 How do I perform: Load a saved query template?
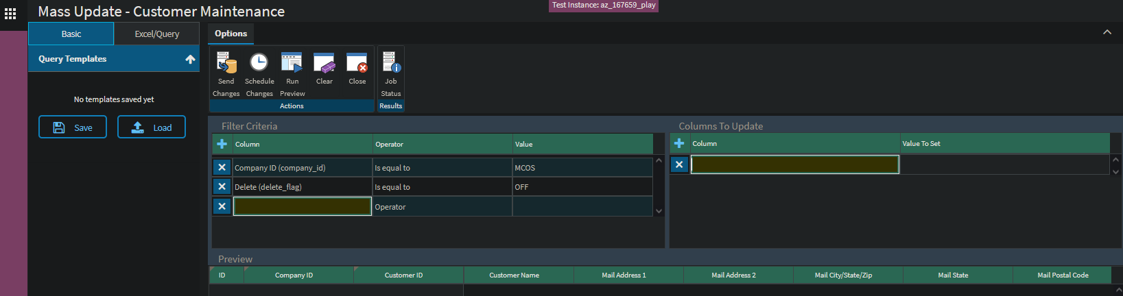tap(152, 127)
